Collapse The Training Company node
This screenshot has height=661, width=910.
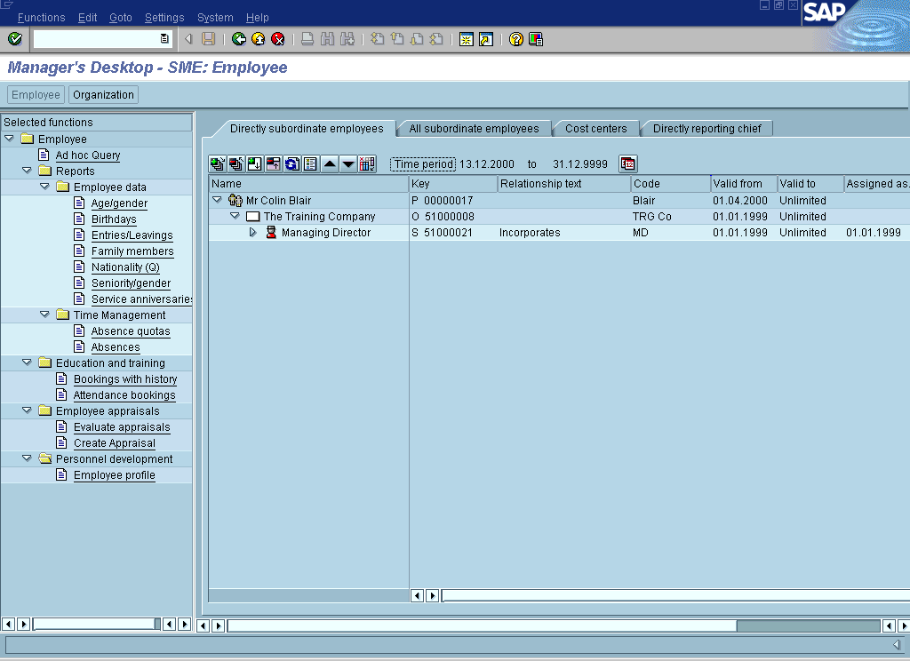(x=235, y=216)
